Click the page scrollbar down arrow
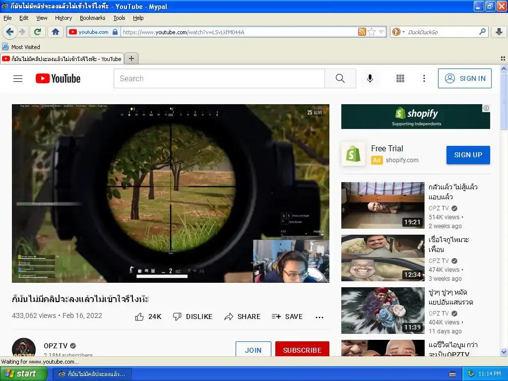Screen dimensions: 508x381 504,352
